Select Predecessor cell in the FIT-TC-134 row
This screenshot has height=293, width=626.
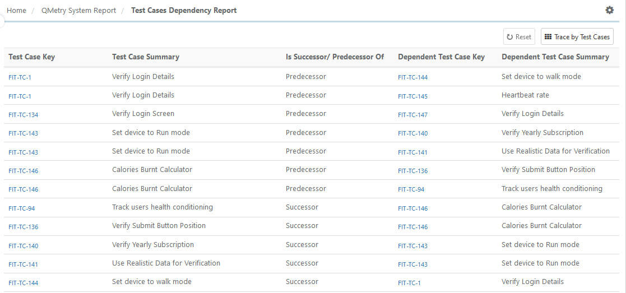pyautogui.click(x=306, y=114)
